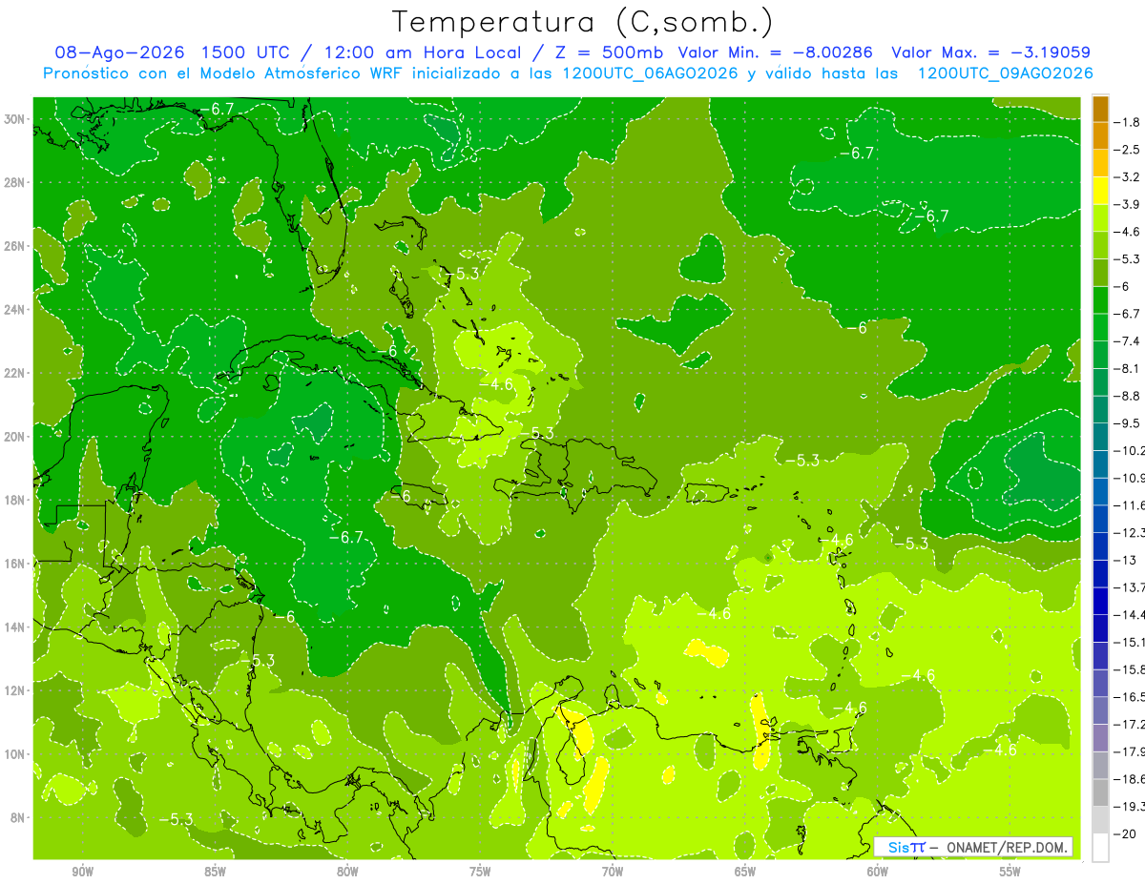Select the yellow swatch between -3.2 and -3.9
The width and height of the screenshot is (1145, 884).
tap(1100, 191)
